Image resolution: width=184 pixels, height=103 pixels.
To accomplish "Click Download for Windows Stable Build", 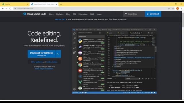I will [x=42, y=54].
